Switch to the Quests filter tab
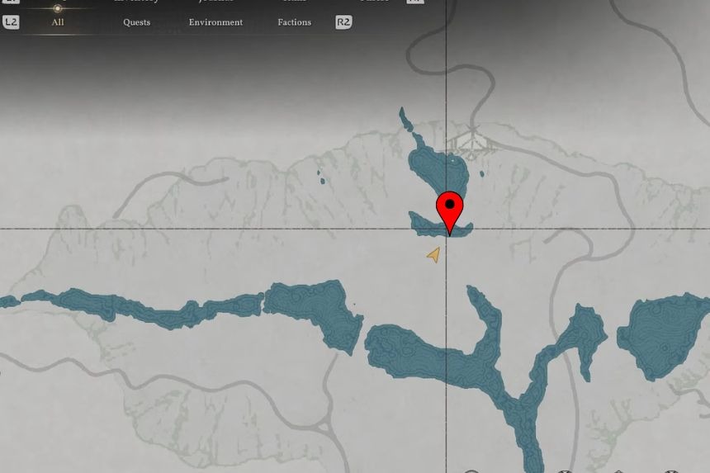The height and width of the screenshot is (473, 710). click(x=137, y=22)
